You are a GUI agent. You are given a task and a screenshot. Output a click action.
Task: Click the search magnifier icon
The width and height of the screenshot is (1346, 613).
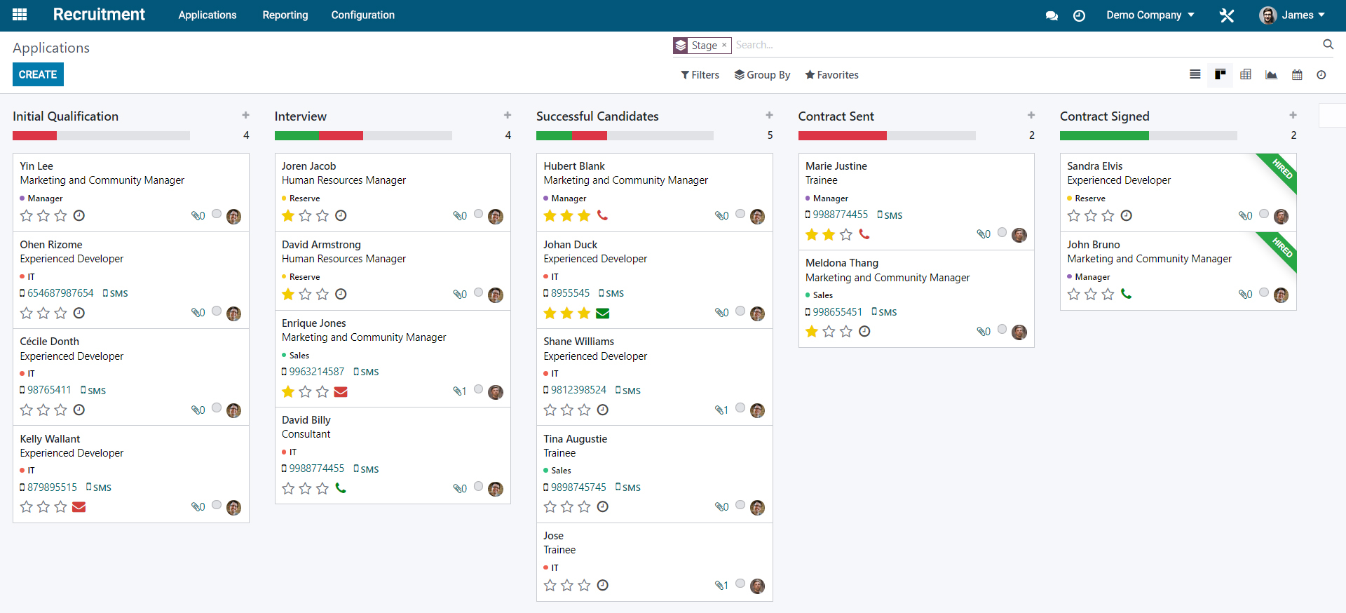(x=1328, y=44)
